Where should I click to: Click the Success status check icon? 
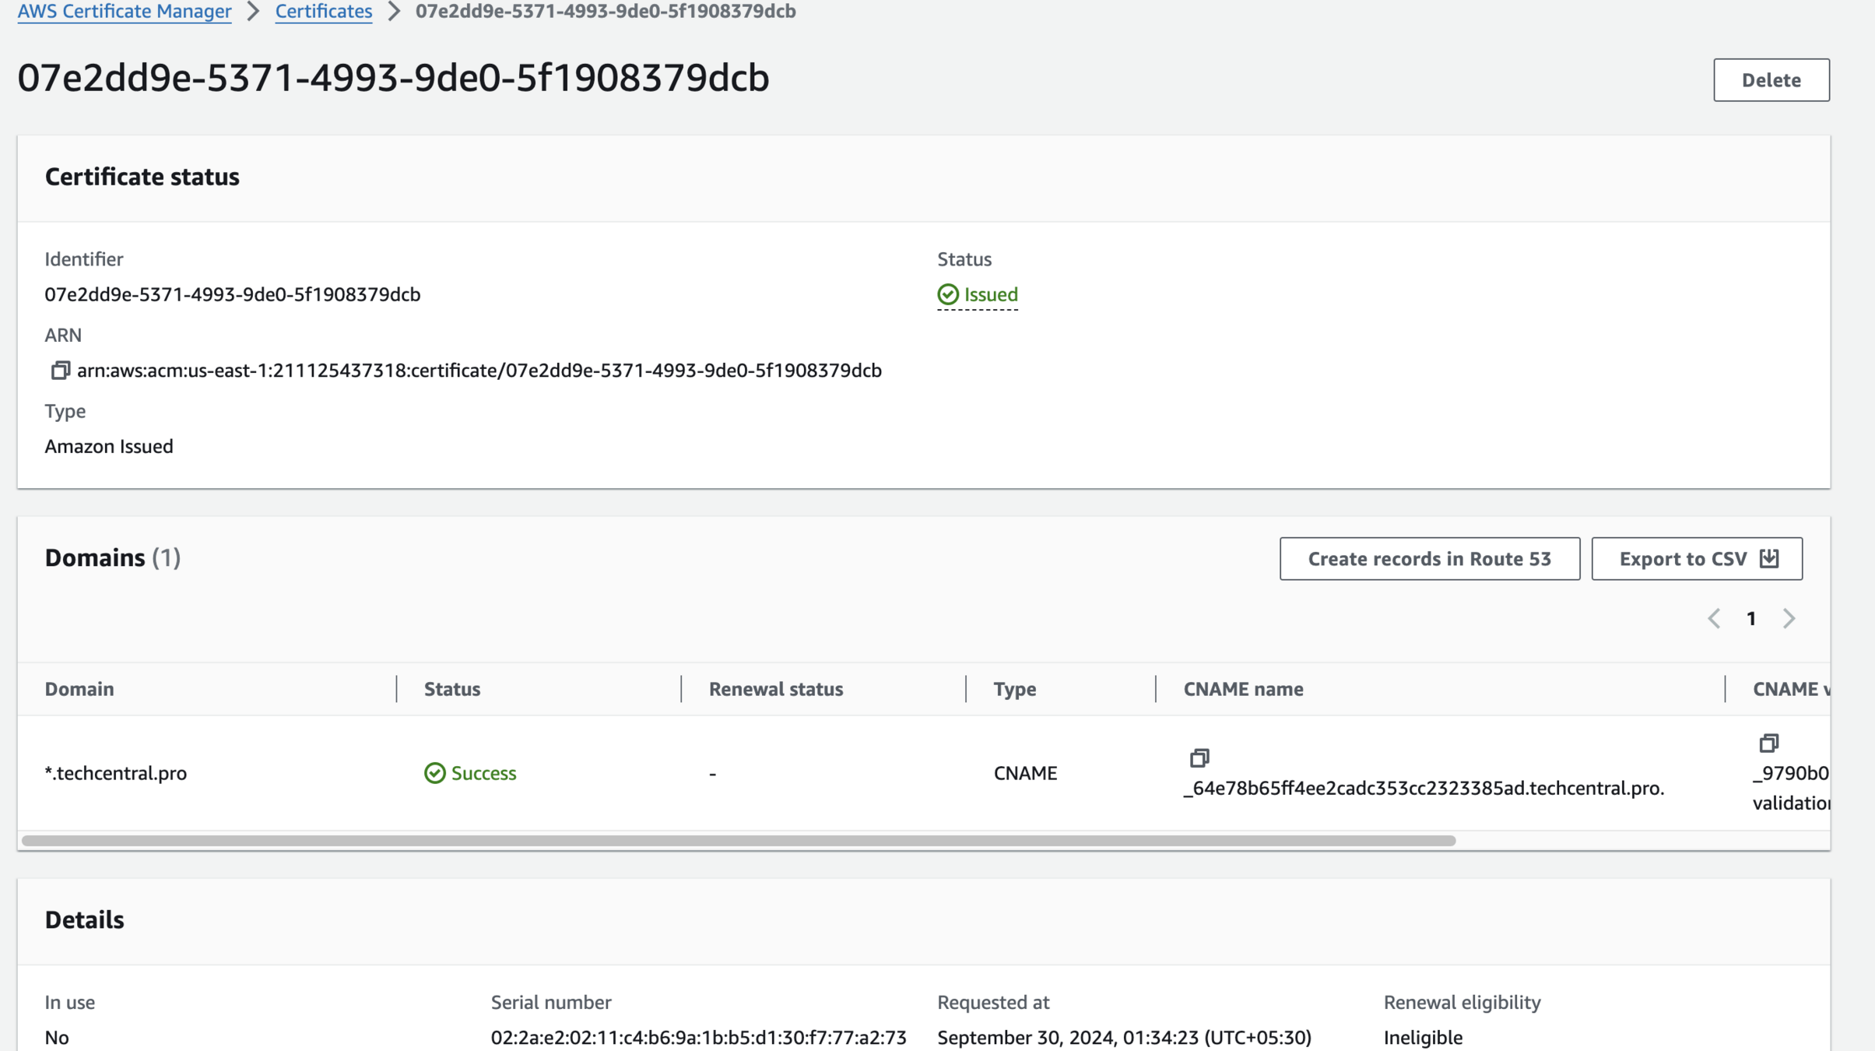tap(434, 773)
